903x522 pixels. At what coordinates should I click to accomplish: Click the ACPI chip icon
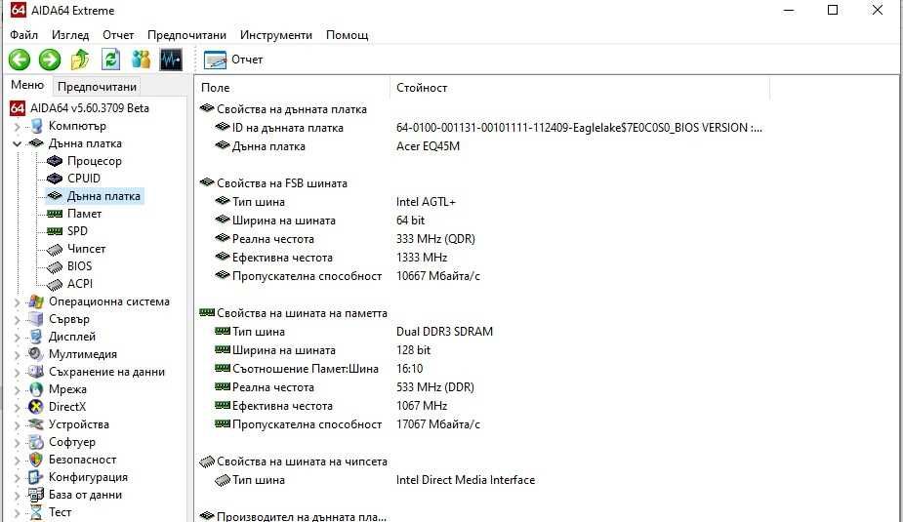click(x=55, y=284)
